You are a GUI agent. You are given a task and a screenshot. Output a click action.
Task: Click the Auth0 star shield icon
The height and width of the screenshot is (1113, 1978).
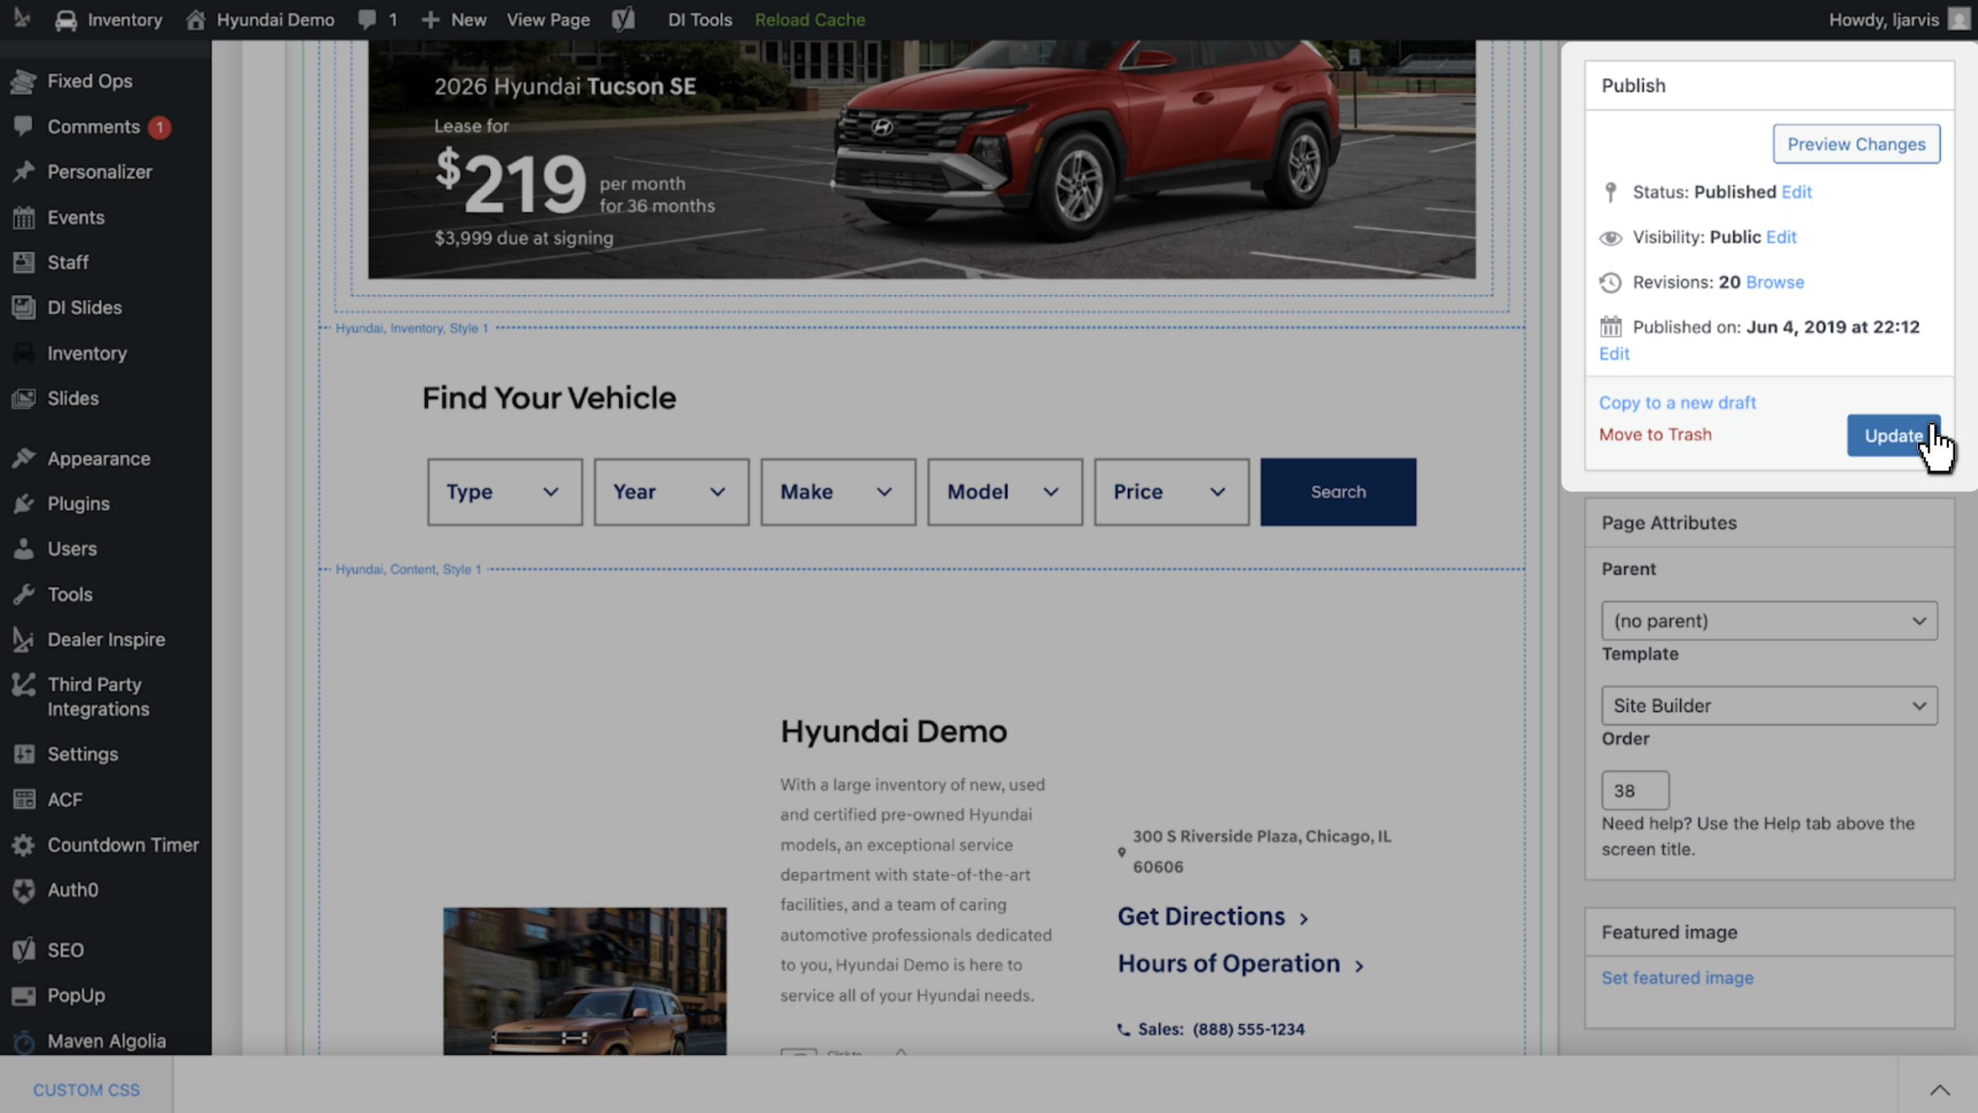[x=23, y=890]
